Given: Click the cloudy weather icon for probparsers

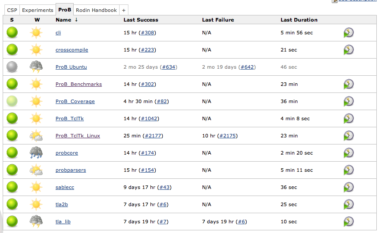Looking at the screenshot, I should [x=36, y=170].
